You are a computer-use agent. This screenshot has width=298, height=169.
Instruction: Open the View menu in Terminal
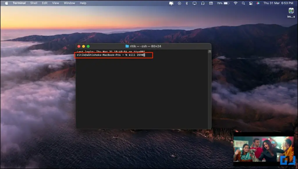coord(55,3)
